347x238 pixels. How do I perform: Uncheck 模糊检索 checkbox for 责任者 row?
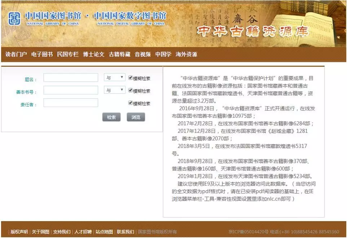click(131, 103)
